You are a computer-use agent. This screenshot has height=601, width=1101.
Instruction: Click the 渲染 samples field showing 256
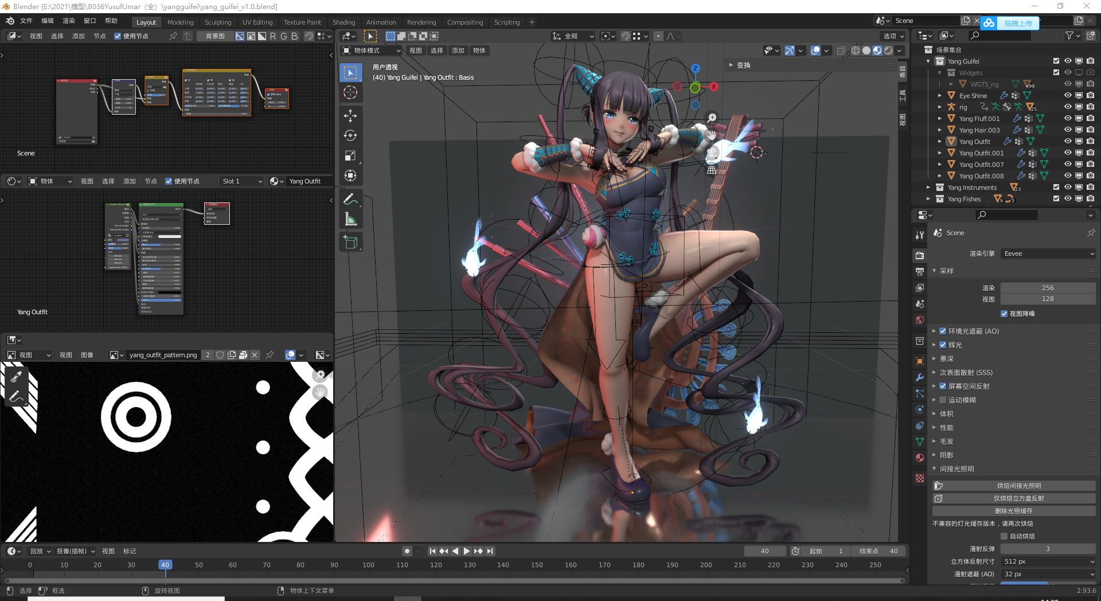click(1047, 288)
